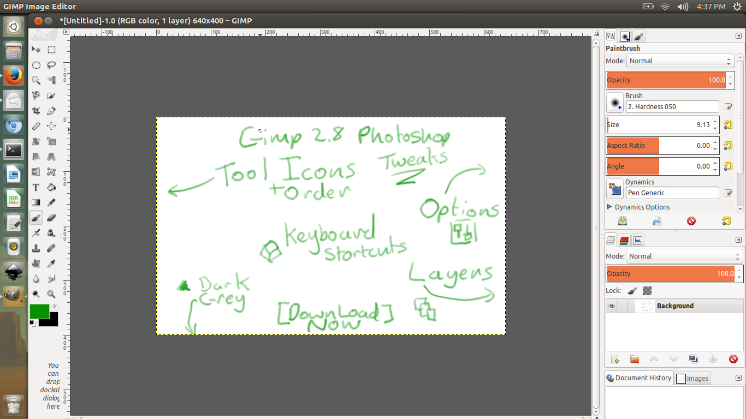746x419 pixels.
Task: Choose the Text tool
Action: click(x=36, y=187)
